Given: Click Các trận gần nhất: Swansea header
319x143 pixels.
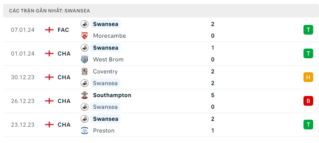Looking at the screenshot, I should (x=49, y=11).
